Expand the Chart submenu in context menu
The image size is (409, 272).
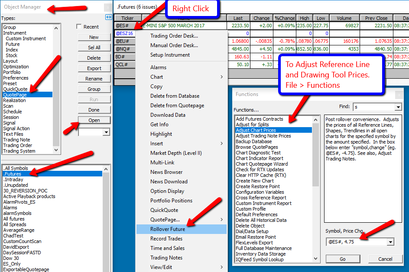pos(222,77)
